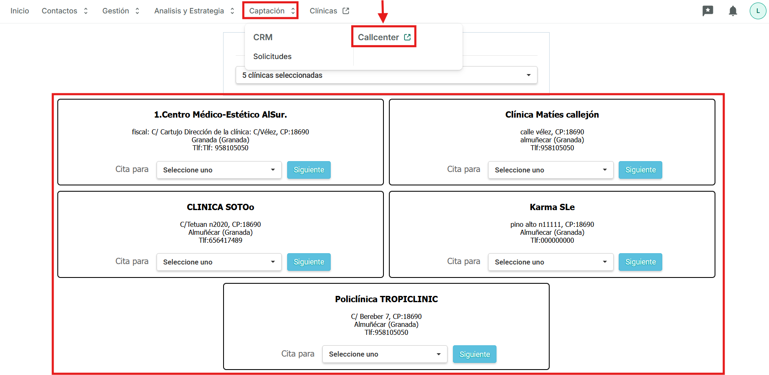Click the external link icon beside Clínicas
Image resolution: width=769 pixels, height=375 pixels.
[346, 11]
